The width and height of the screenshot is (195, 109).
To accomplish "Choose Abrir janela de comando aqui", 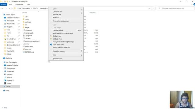I will click(x=66, y=33).
